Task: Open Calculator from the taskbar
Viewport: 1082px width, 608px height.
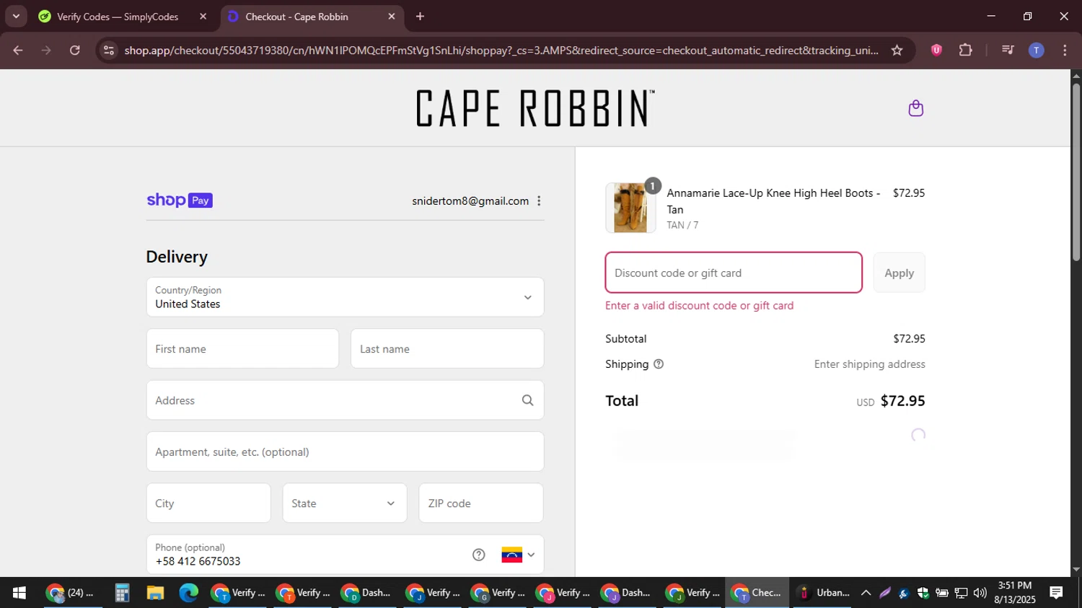Action: [122, 593]
